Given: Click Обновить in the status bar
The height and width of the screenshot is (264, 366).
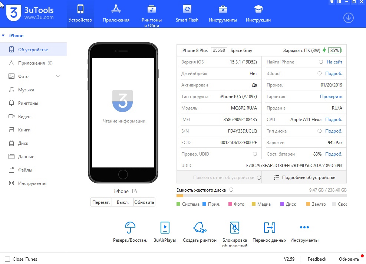Looking at the screenshot, I should tap(349, 259).
